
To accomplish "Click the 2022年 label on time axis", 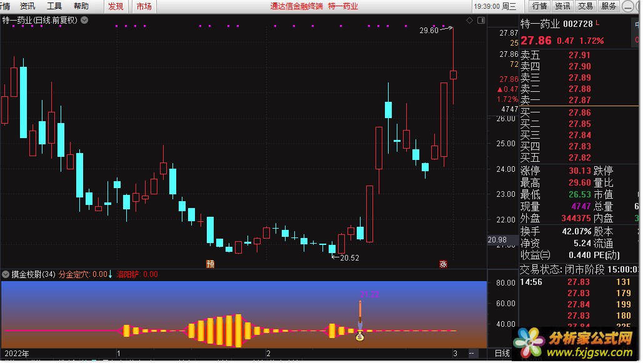I will [17, 353].
